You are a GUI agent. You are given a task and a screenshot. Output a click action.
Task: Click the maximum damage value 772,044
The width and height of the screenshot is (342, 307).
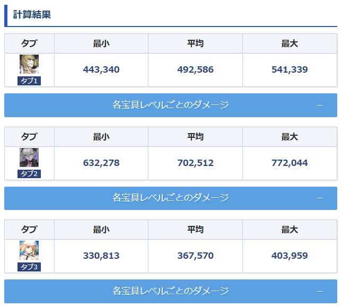(x=290, y=163)
